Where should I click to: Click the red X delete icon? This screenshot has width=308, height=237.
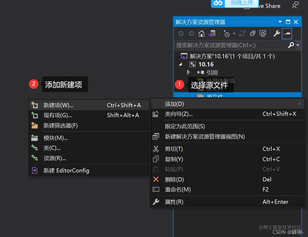tap(156, 179)
